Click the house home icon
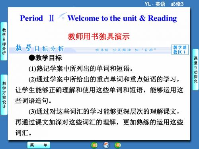This screenshot has height=149, width=199. (106, 145)
